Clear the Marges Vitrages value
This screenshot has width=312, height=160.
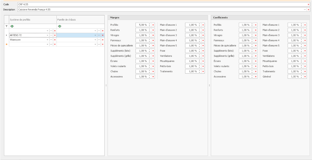point(153,35)
